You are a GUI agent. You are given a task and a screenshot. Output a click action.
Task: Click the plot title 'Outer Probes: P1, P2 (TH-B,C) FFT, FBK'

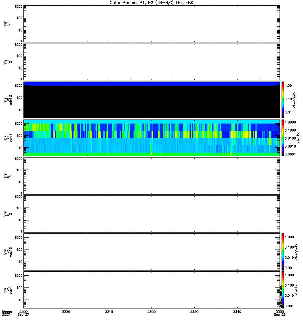click(x=151, y=3)
